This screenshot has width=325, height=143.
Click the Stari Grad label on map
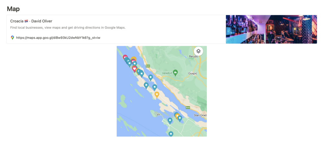pos(200,115)
